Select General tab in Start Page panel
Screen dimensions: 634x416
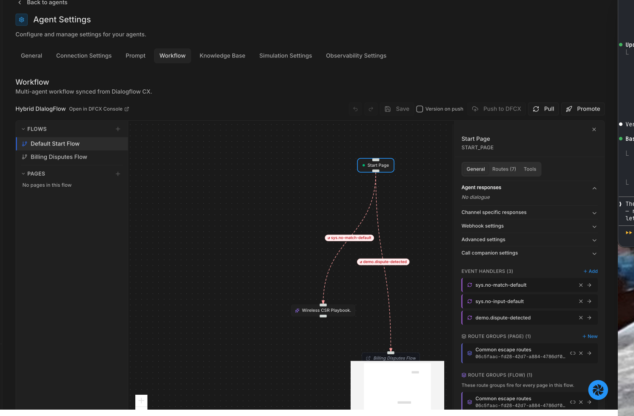click(475, 169)
